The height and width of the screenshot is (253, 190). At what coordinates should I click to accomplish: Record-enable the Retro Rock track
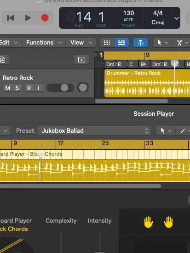pos(29,88)
